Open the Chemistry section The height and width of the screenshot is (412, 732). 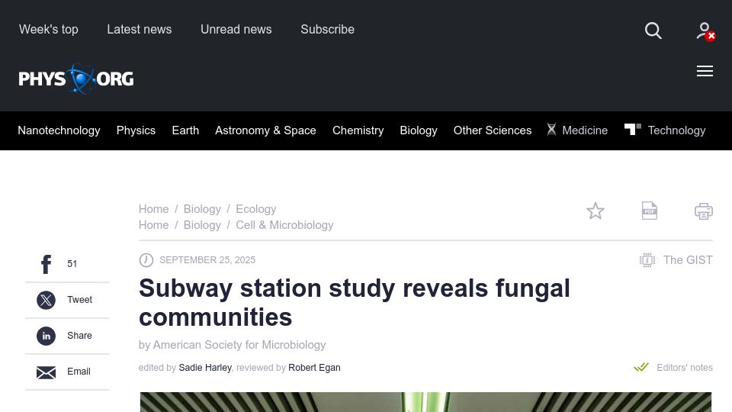pos(358,130)
